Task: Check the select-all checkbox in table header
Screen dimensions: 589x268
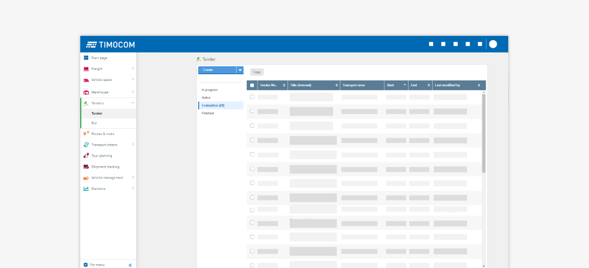Action: point(252,85)
